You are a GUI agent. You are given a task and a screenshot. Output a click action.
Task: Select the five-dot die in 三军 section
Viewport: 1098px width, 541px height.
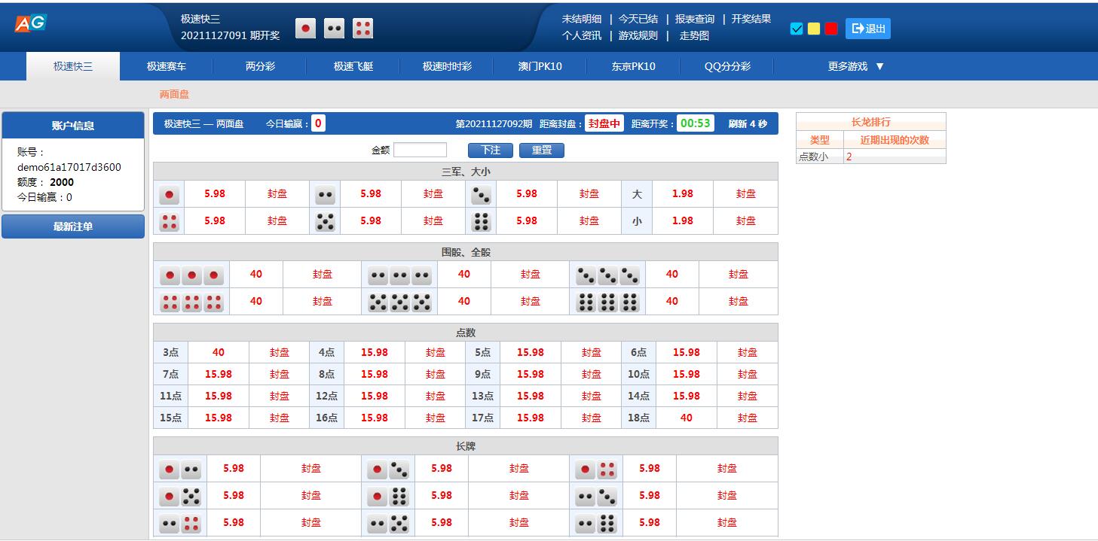click(325, 221)
